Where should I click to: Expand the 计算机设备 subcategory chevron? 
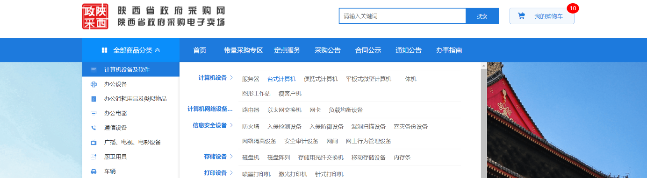point(231,78)
